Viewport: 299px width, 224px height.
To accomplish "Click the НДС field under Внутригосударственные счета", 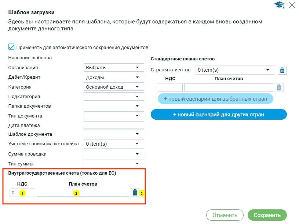I will (x=22, y=193).
